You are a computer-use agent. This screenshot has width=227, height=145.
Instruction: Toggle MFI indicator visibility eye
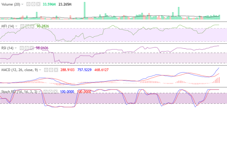coord(22,26)
